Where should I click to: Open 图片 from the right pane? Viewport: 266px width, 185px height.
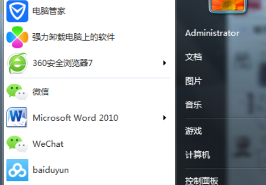point(193,81)
